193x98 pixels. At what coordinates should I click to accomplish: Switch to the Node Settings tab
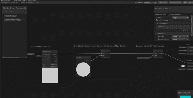click(x=161, y=14)
